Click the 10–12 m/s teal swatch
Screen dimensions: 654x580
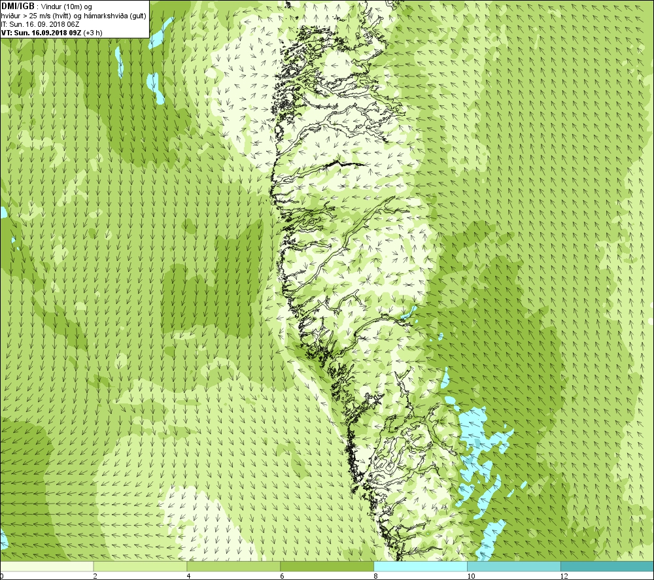point(514,566)
